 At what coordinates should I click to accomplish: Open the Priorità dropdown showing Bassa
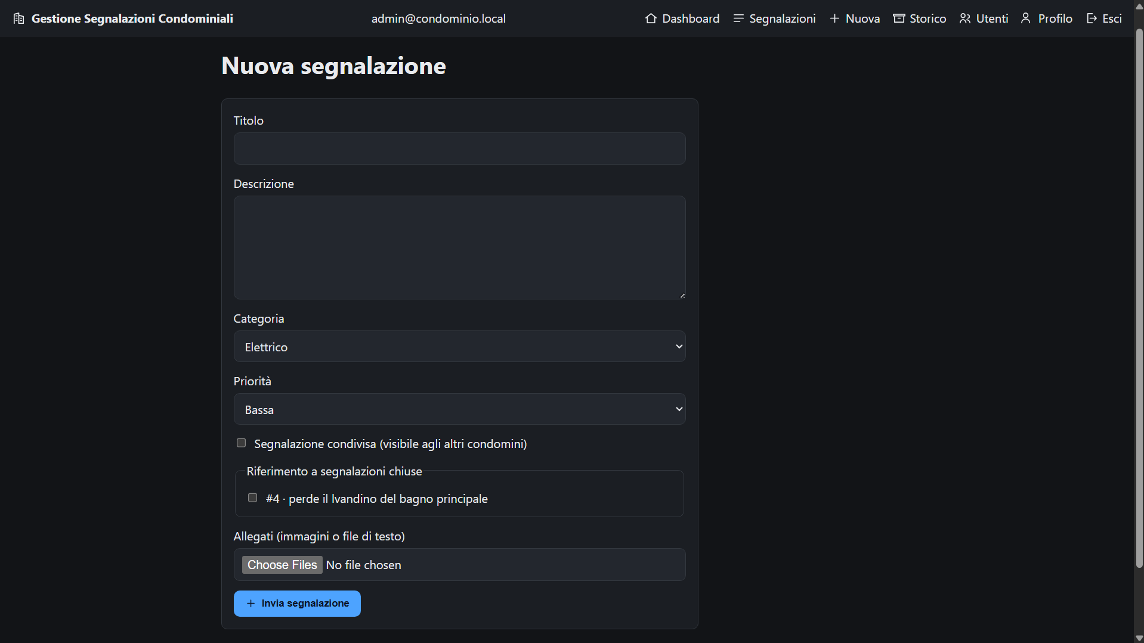(459, 409)
